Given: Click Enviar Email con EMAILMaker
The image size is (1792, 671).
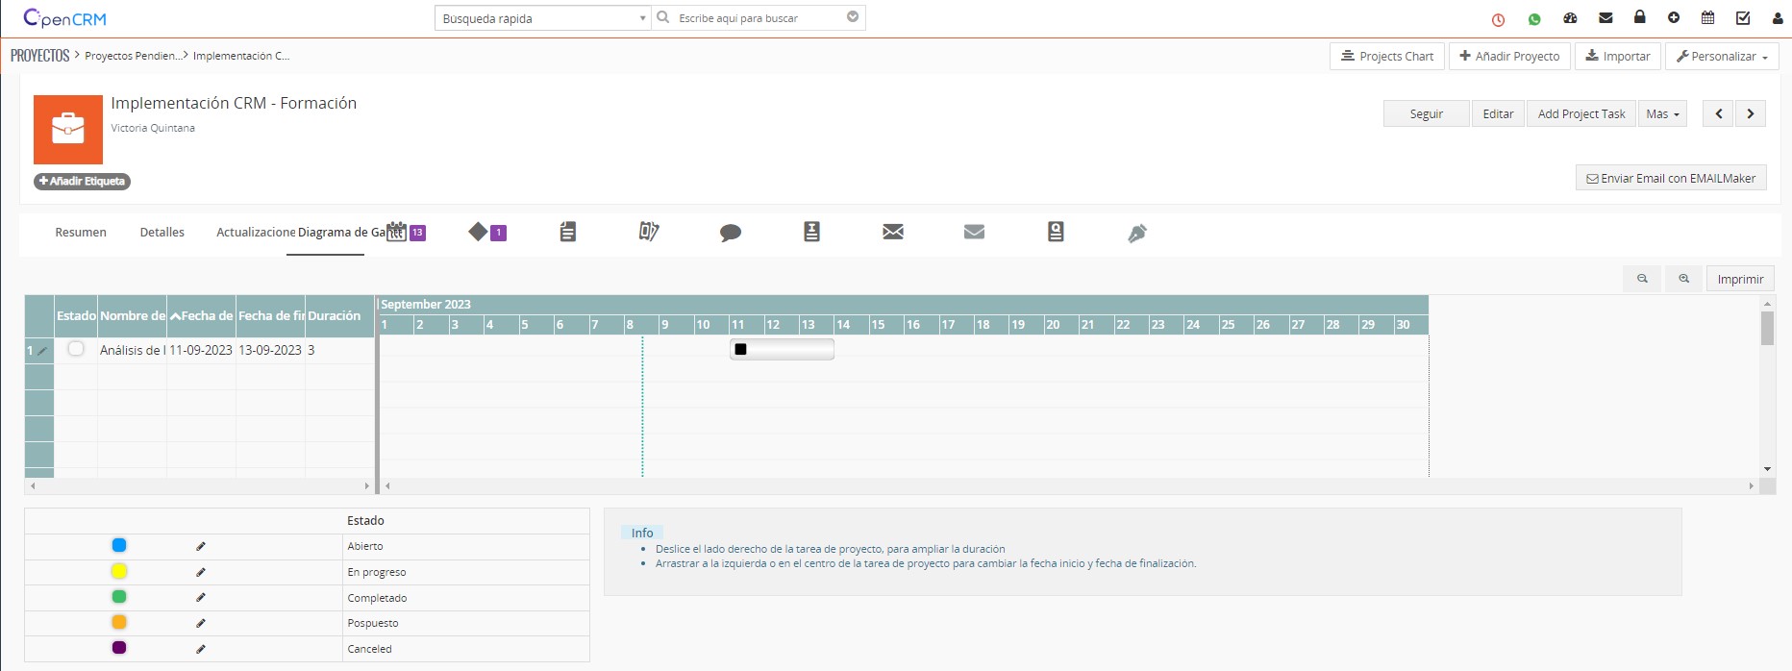Looking at the screenshot, I should click(x=1671, y=178).
